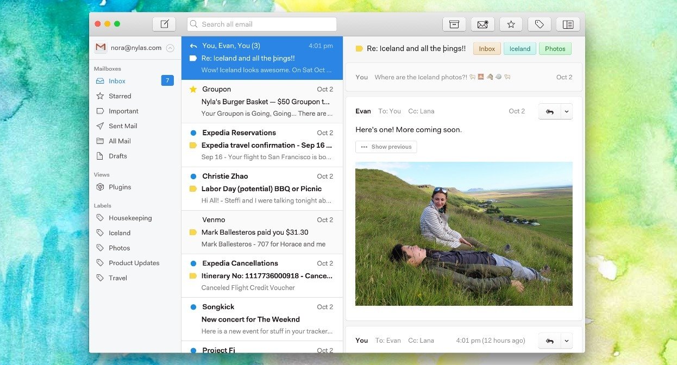Click the Housekeeping label tag icon
677x365 pixels.
tap(100, 218)
